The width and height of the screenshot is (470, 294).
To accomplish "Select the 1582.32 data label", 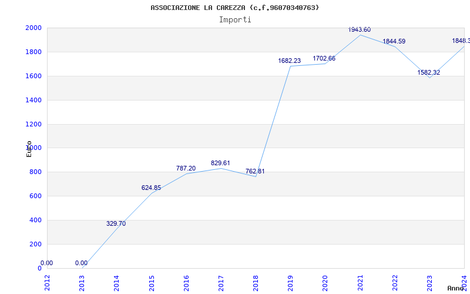I will coord(429,72).
